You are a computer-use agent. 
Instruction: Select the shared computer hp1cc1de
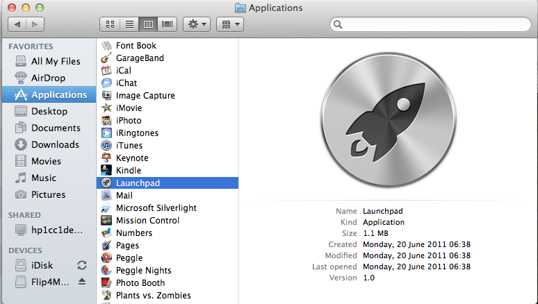49,230
